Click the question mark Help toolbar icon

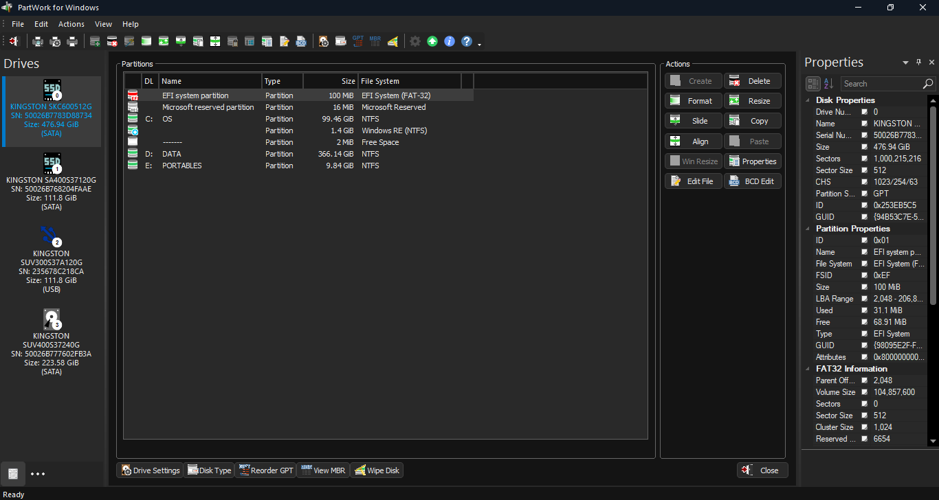click(x=467, y=41)
